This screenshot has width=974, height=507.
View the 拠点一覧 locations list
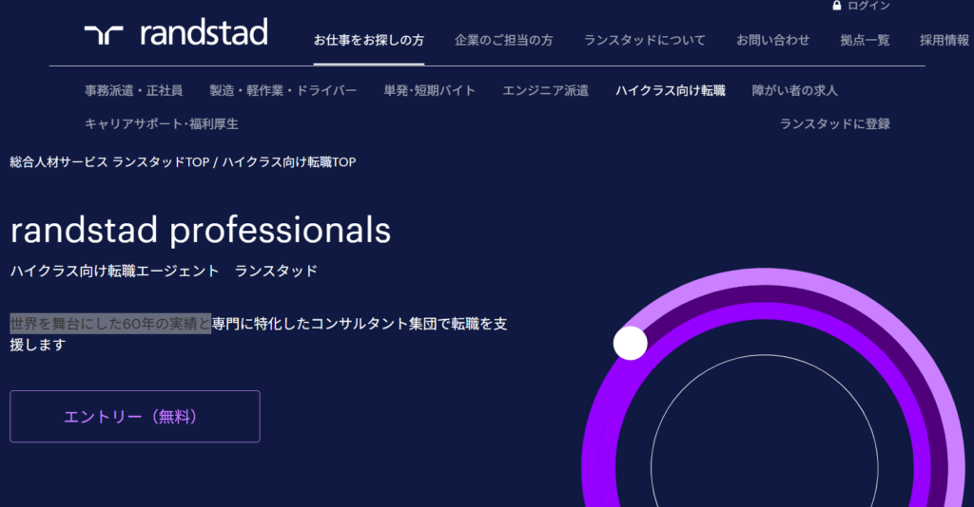[x=865, y=40]
